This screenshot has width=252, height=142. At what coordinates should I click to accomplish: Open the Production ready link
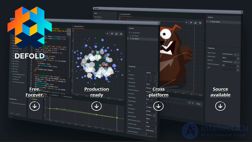96,92
